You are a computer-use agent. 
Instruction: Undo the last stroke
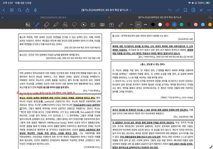click(x=170, y=10)
